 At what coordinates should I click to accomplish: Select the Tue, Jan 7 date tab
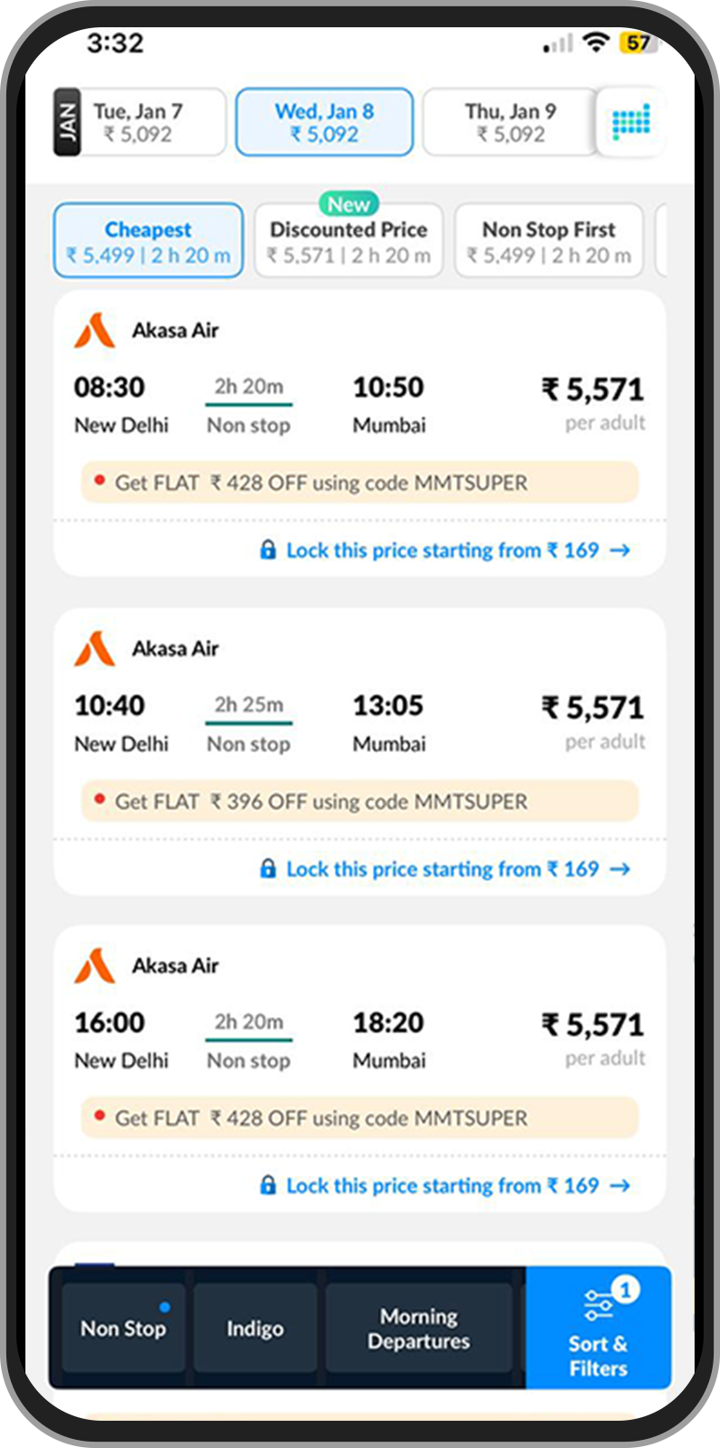[140, 122]
